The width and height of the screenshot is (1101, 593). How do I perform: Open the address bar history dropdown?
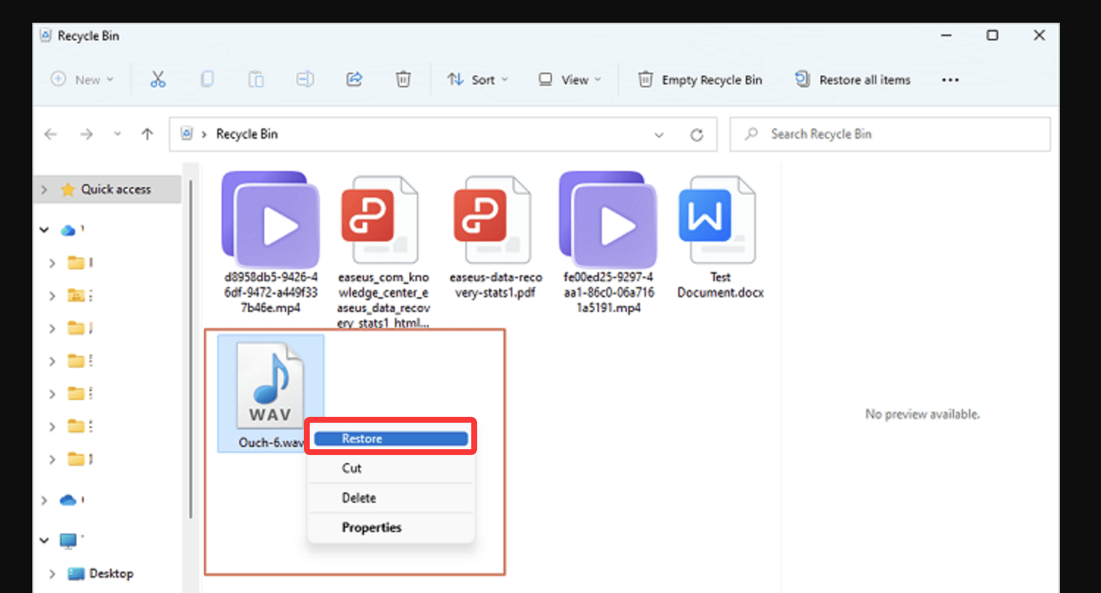point(659,134)
